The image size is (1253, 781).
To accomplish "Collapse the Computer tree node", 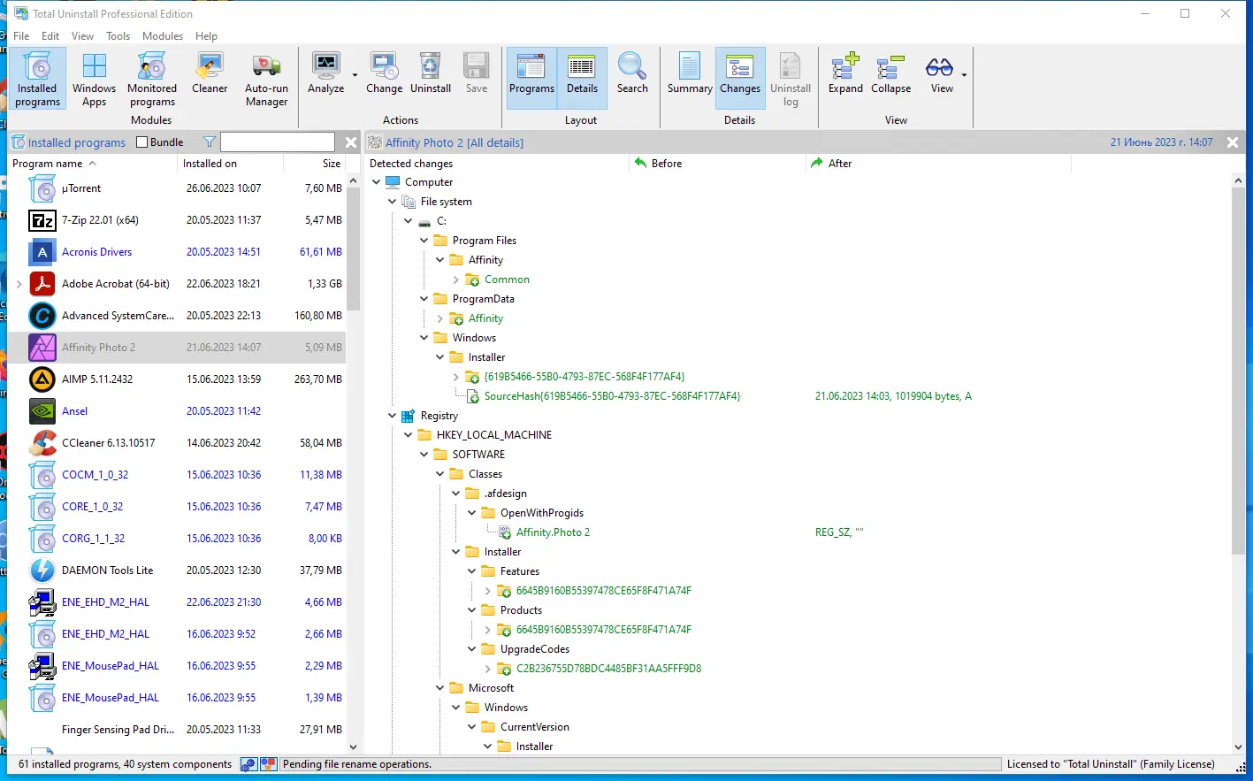I will pyautogui.click(x=376, y=182).
